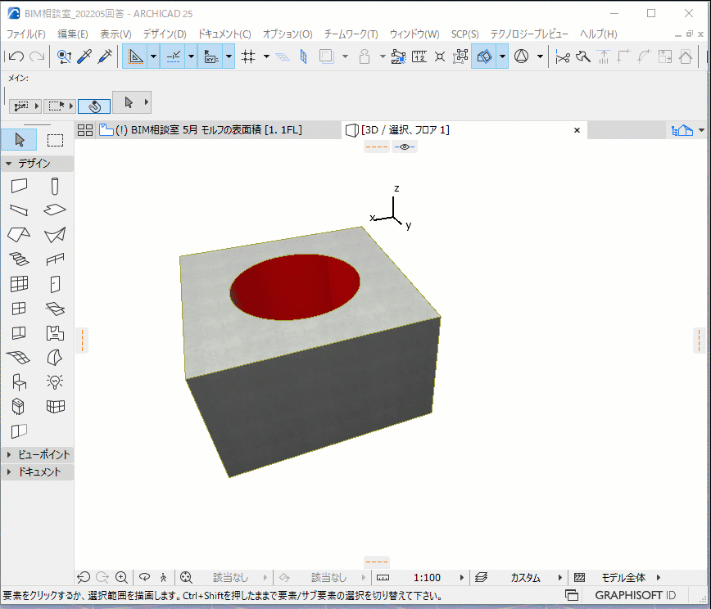This screenshot has width=711, height=609.
Task: Toggle the Guide Lines button
Action: (x=135, y=56)
